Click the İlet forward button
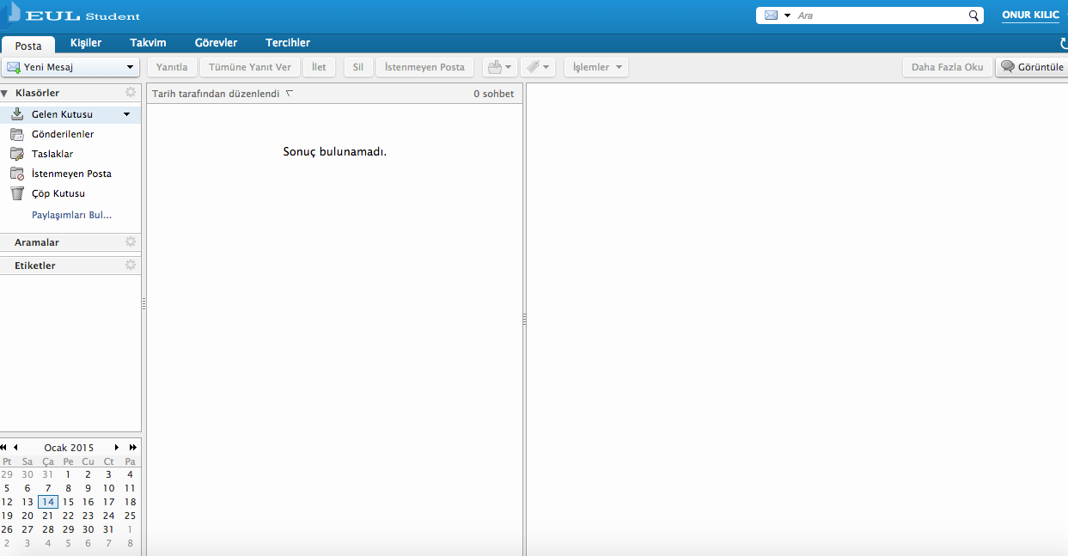Viewport: 1068px width, 556px height. [x=319, y=67]
